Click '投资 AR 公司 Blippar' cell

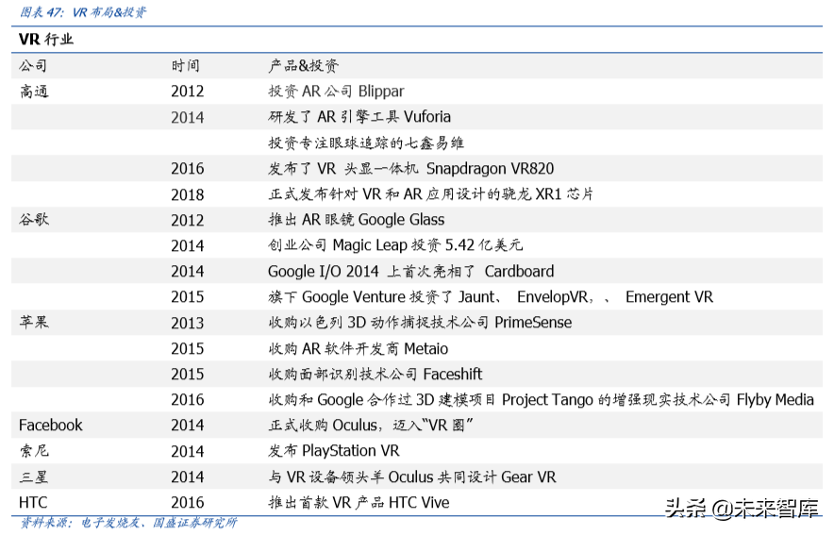(x=336, y=92)
